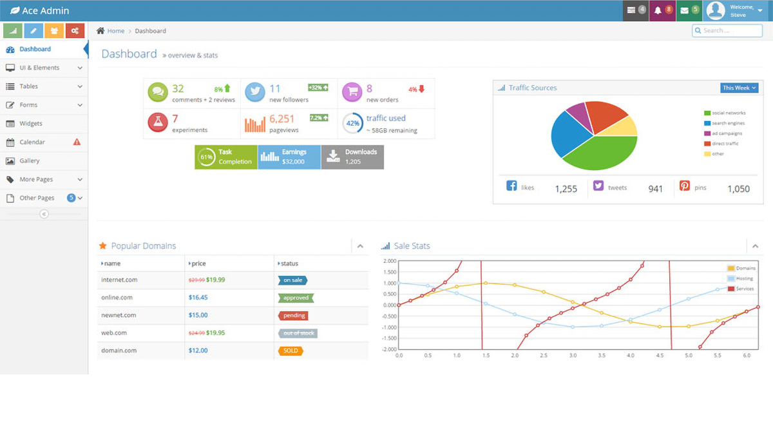Open Calendar in the sidebar
Viewport: 773px width, 435px height.
tap(43, 142)
